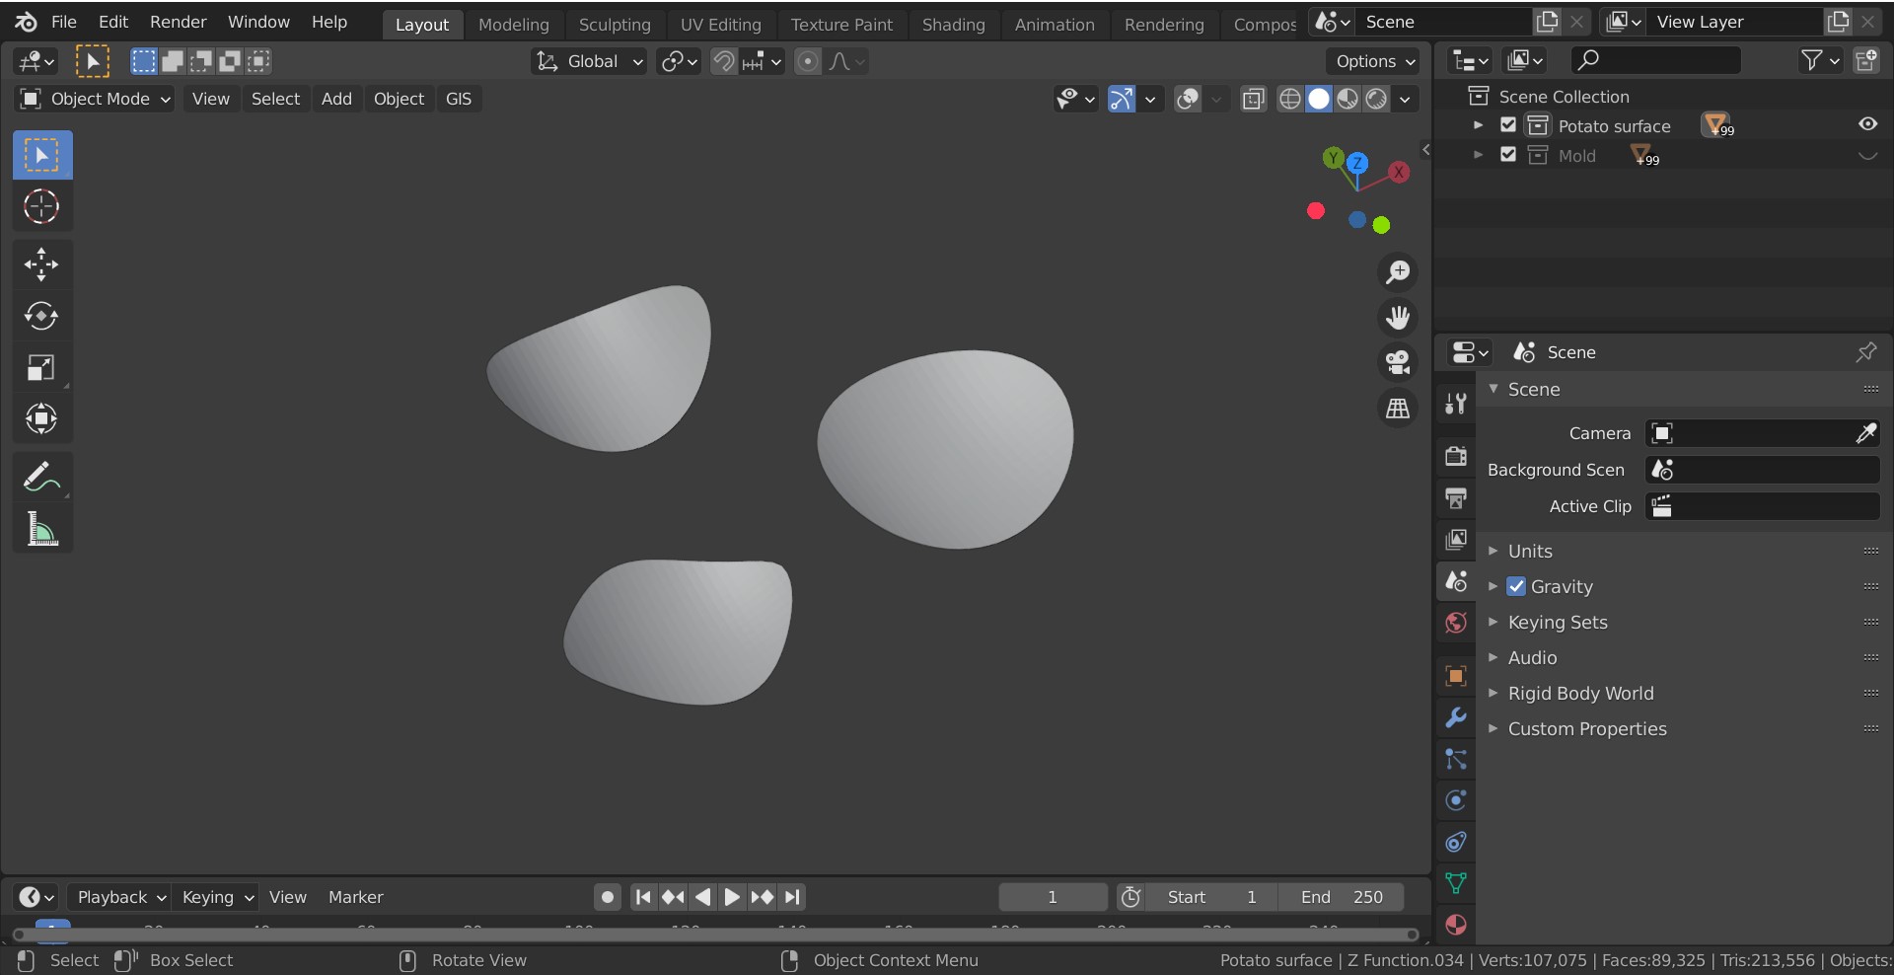Select the Annotate tool
1894x975 pixels.
click(41, 478)
